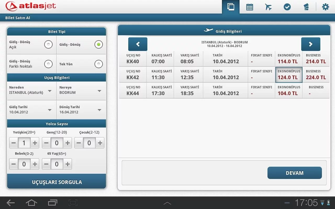335x209 pixels.
Task: Tap KK44 Business cell with dash
Action: pos(316,91)
